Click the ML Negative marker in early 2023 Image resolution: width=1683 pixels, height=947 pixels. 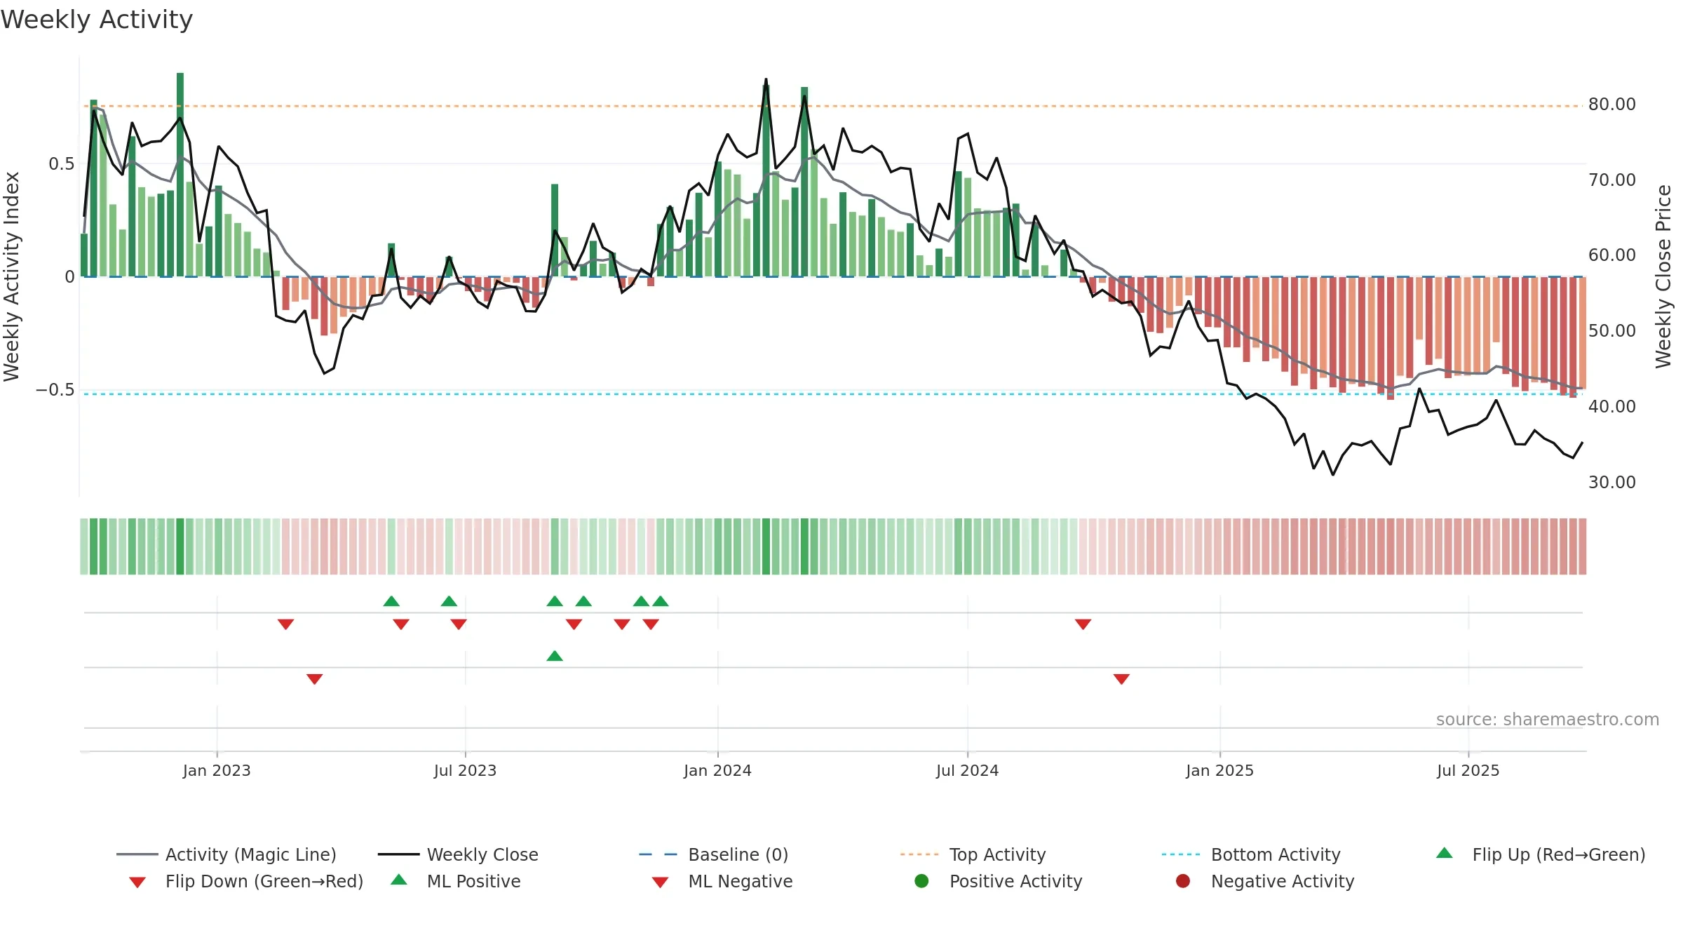click(315, 679)
